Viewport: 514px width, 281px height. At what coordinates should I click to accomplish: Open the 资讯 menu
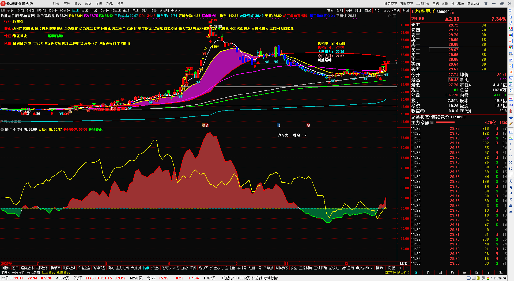(78, 3)
